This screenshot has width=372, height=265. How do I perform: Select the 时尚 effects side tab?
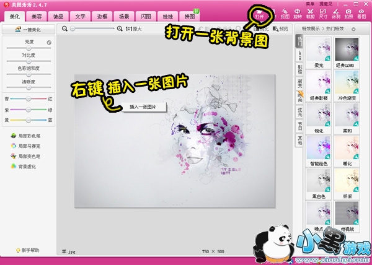pos(300,98)
